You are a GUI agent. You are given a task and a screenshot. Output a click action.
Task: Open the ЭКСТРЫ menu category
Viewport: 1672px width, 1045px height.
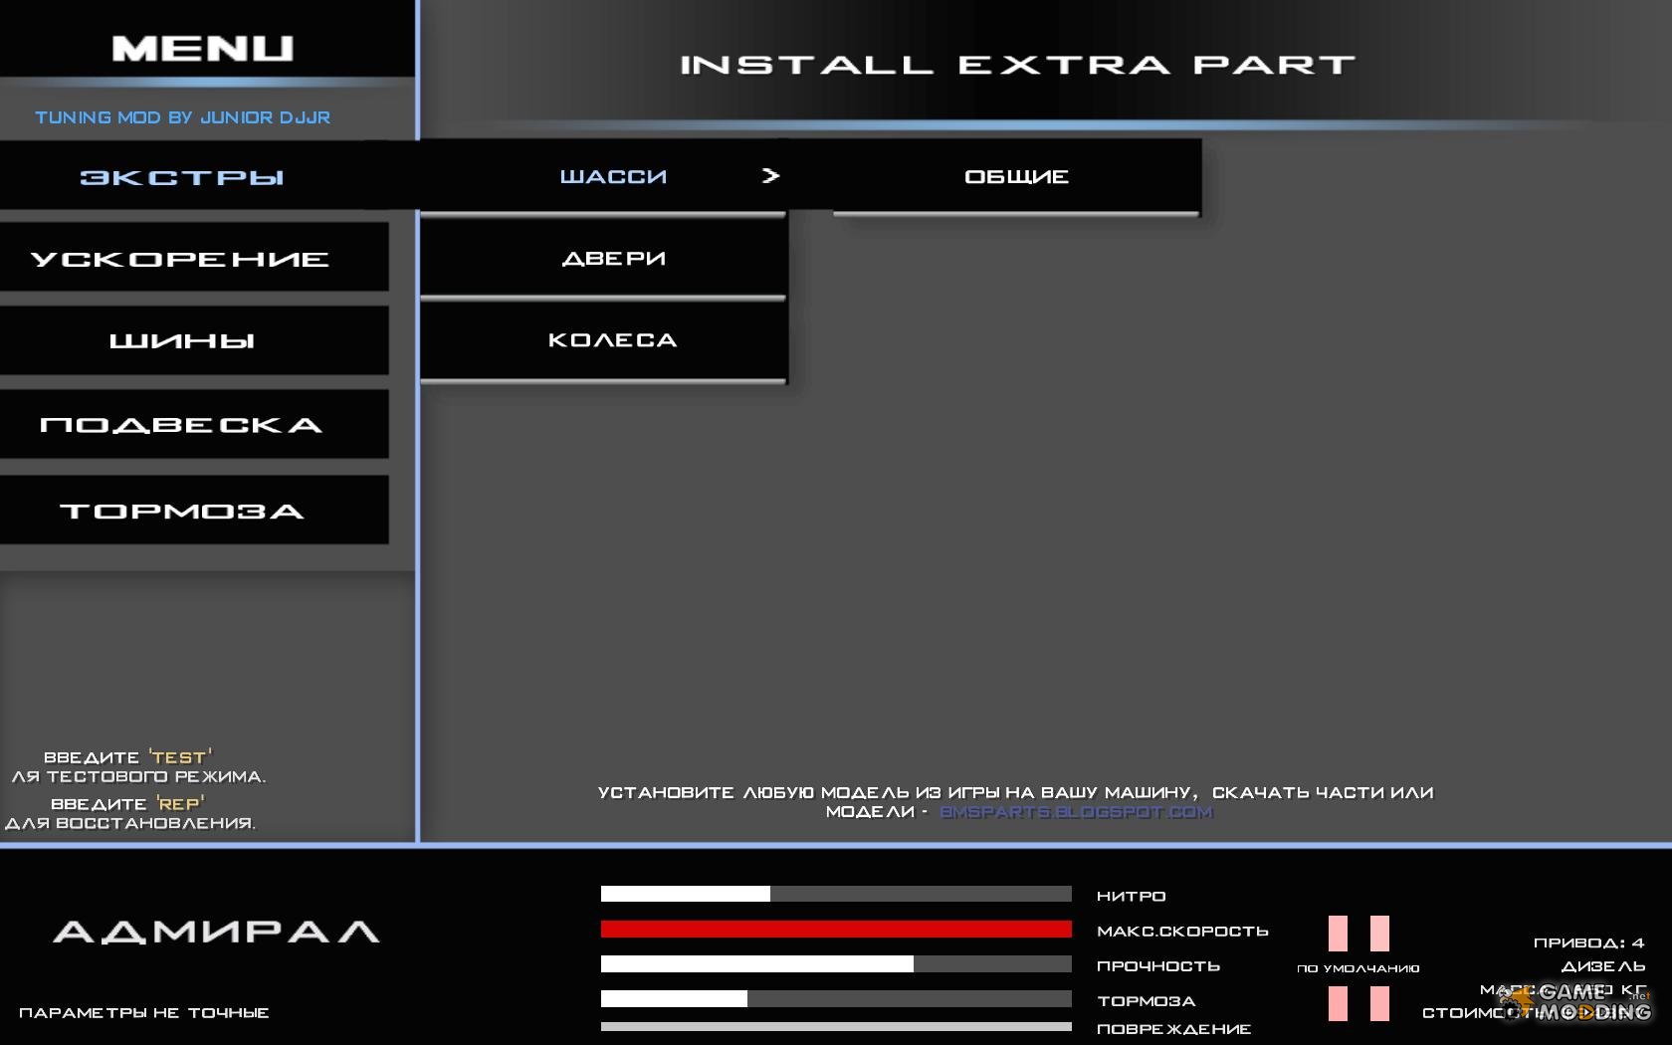coord(182,177)
